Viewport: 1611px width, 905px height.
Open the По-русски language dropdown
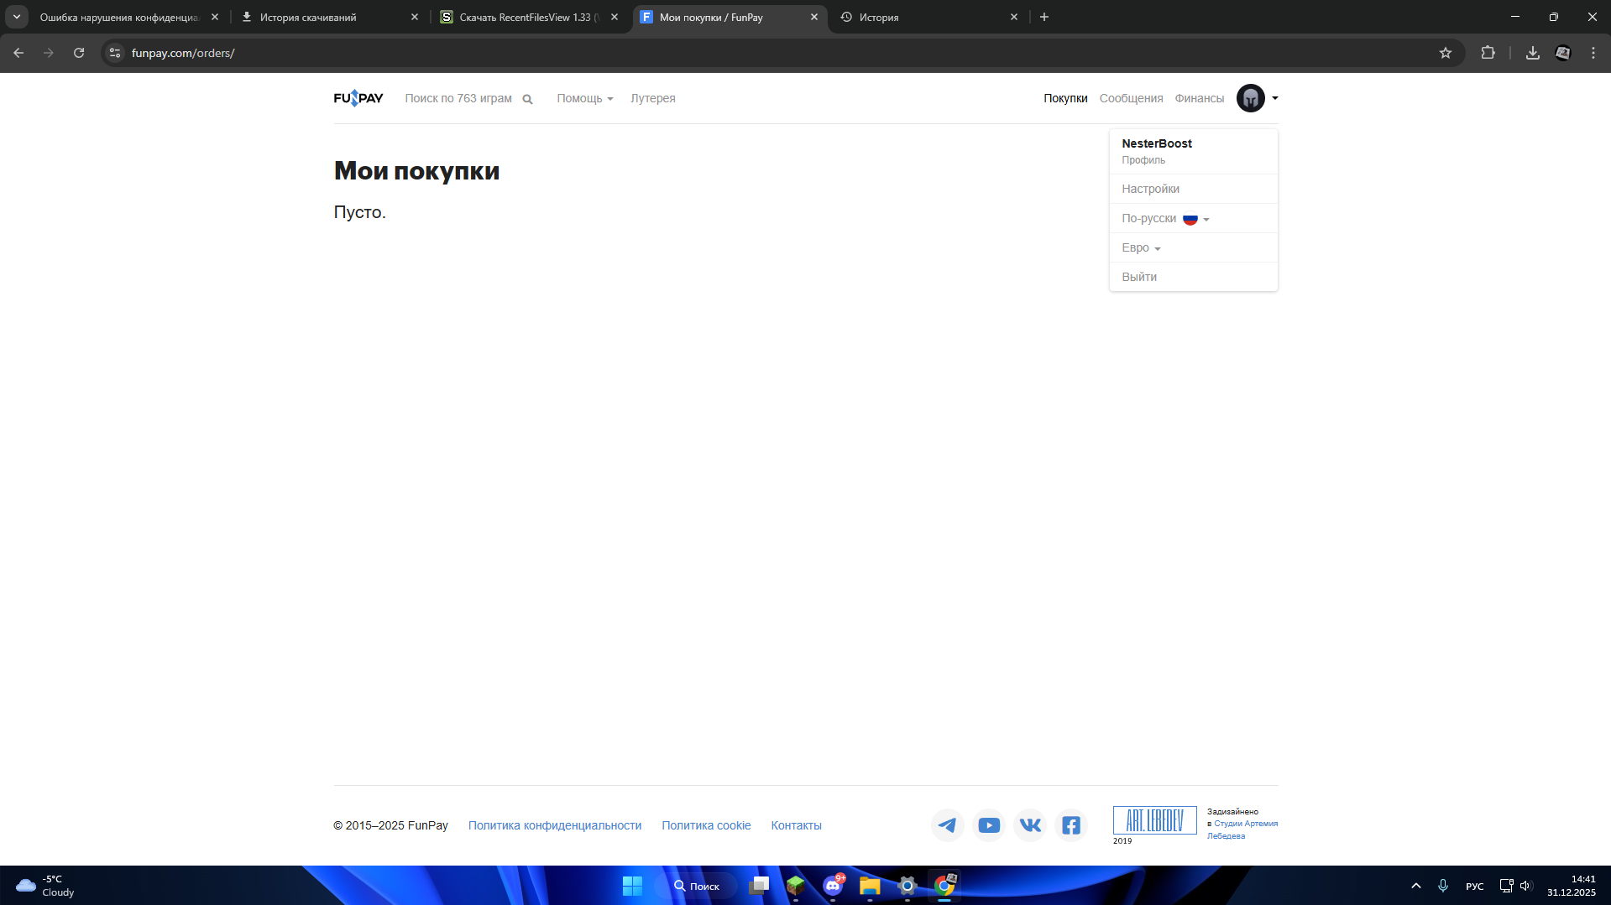click(x=1164, y=218)
